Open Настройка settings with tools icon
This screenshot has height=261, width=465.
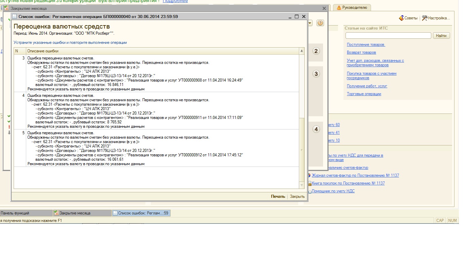(424, 18)
